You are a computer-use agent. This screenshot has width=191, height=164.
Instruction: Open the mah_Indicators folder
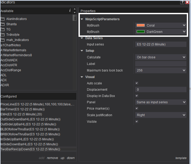(17, 40)
